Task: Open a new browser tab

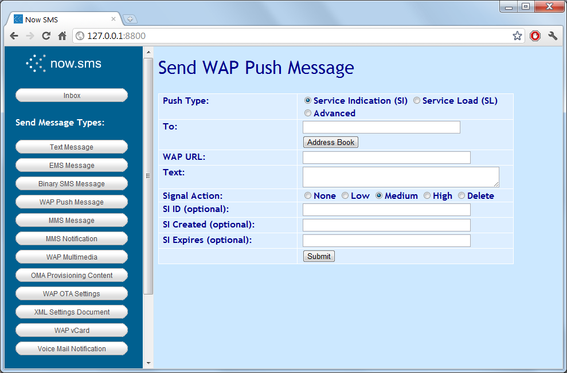Action: [x=130, y=18]
